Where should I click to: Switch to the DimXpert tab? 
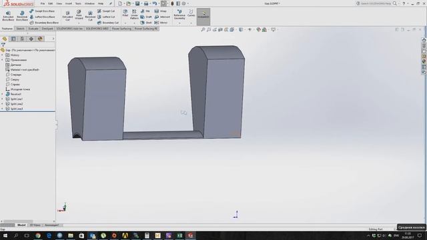coord(47,29)
